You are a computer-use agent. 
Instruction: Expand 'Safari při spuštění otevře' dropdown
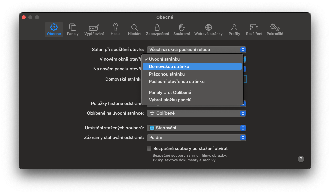click(x=196, y=50)
